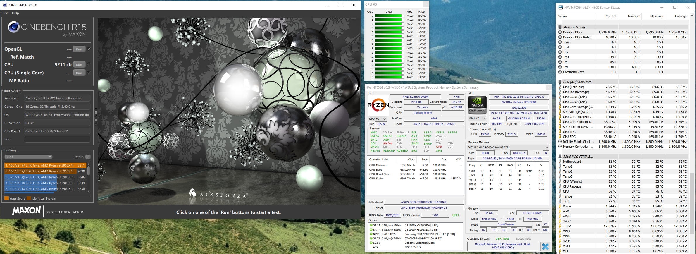This screenshot has width=696, height=254.
Task: Run the OpenGL benchmark
Action: [x=79, y=49]
